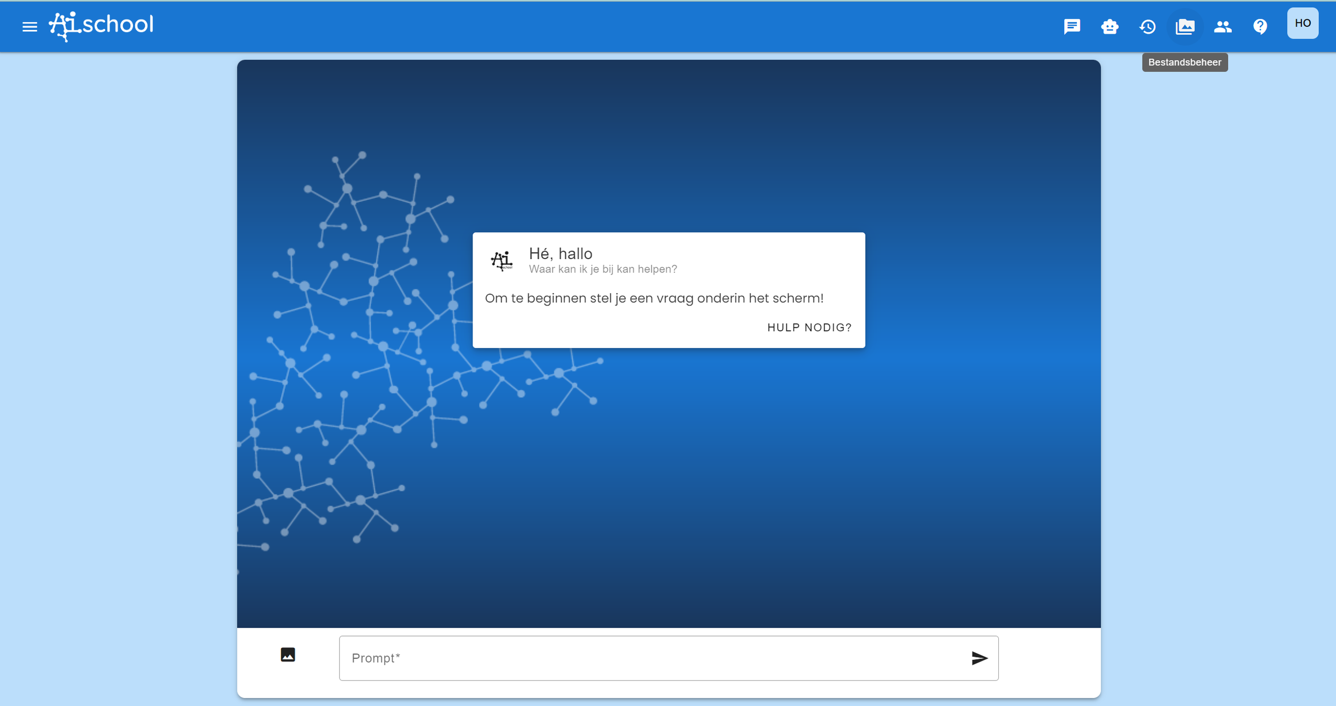Click the AI school logo
This screenshot has height=706, width=1336.
click(101, 26)
